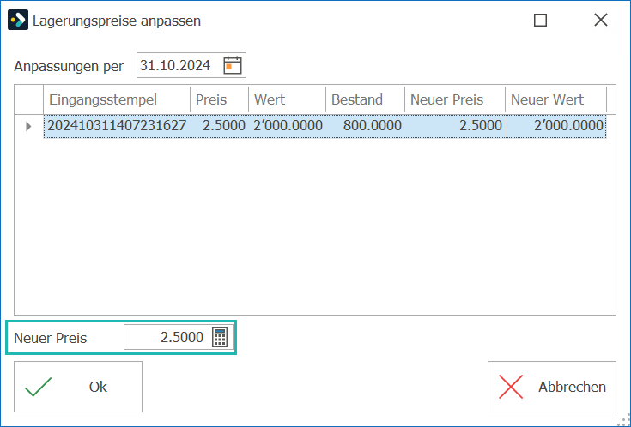Viewport: 631px width, 427px height.
Task: Maximize the Lagerungspreise anpassen window
Action: click(x=540, y=20)
